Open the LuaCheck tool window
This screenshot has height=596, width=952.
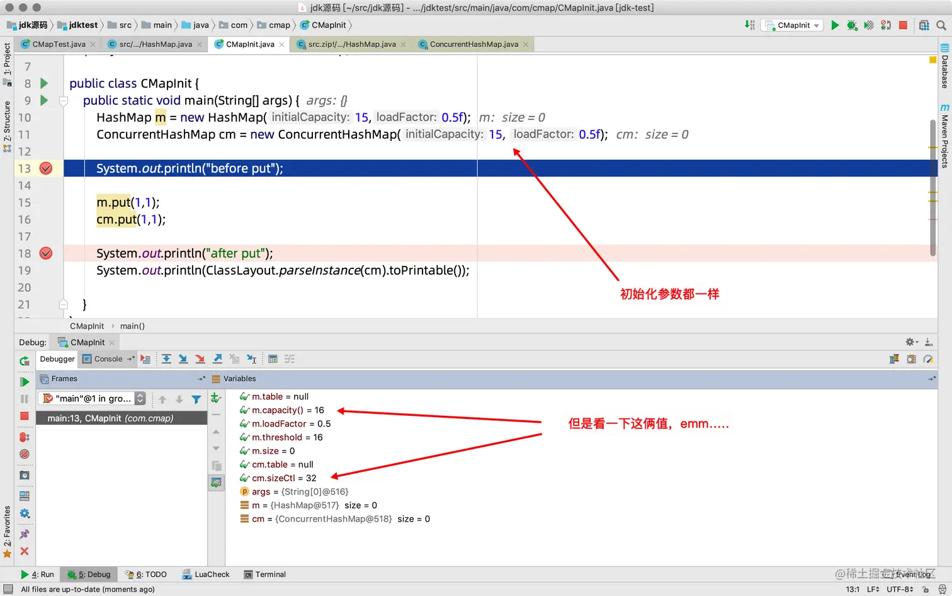[x=206, y=575]
